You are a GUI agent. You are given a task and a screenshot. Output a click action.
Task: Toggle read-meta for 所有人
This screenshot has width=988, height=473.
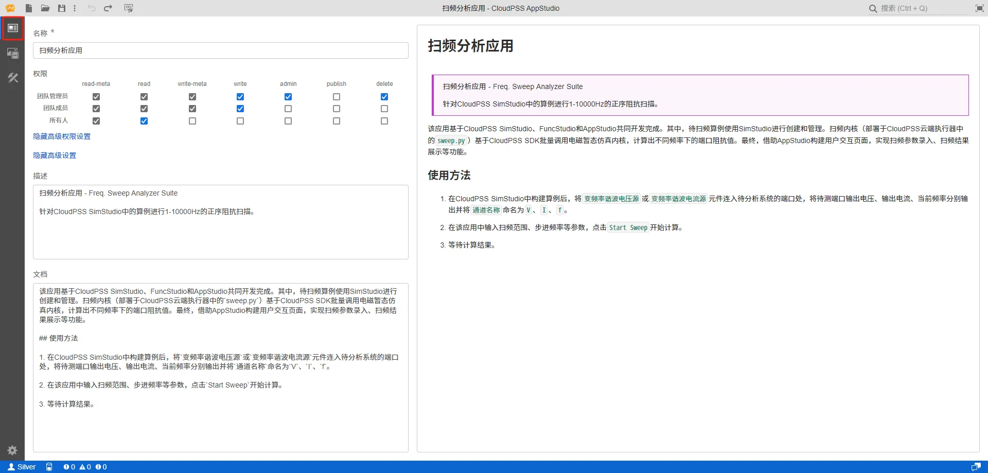(96, 121)
